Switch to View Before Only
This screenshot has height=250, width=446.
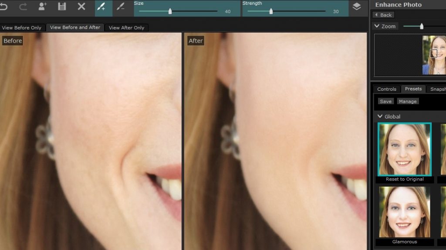[x=22, y=28]
